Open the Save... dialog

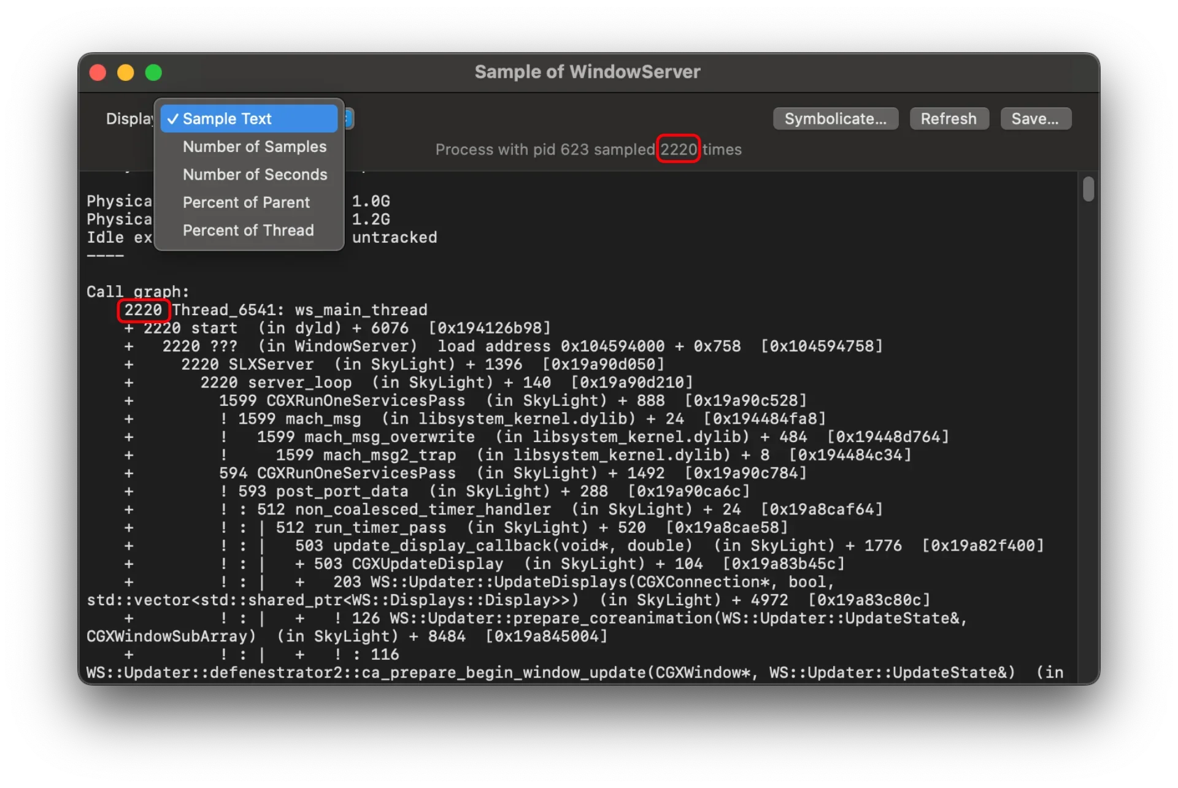(1035, 118)
